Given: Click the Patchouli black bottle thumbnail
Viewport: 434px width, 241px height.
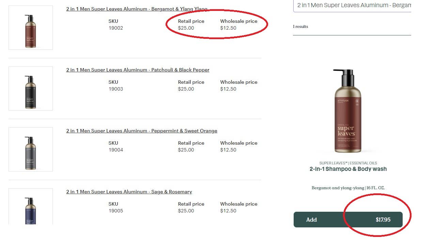Looking at the screenshot, I should click(31, 89).
